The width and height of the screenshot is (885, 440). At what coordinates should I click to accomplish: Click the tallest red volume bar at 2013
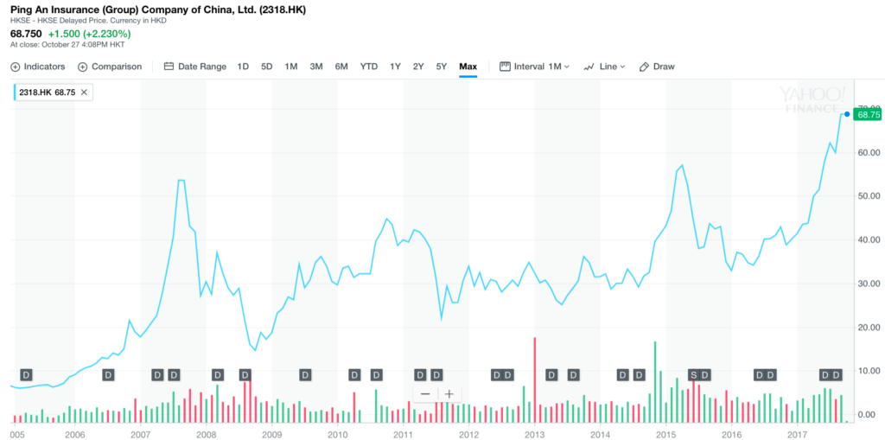coord(534,379)
